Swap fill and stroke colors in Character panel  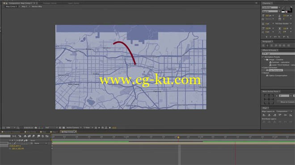(291, 7)
